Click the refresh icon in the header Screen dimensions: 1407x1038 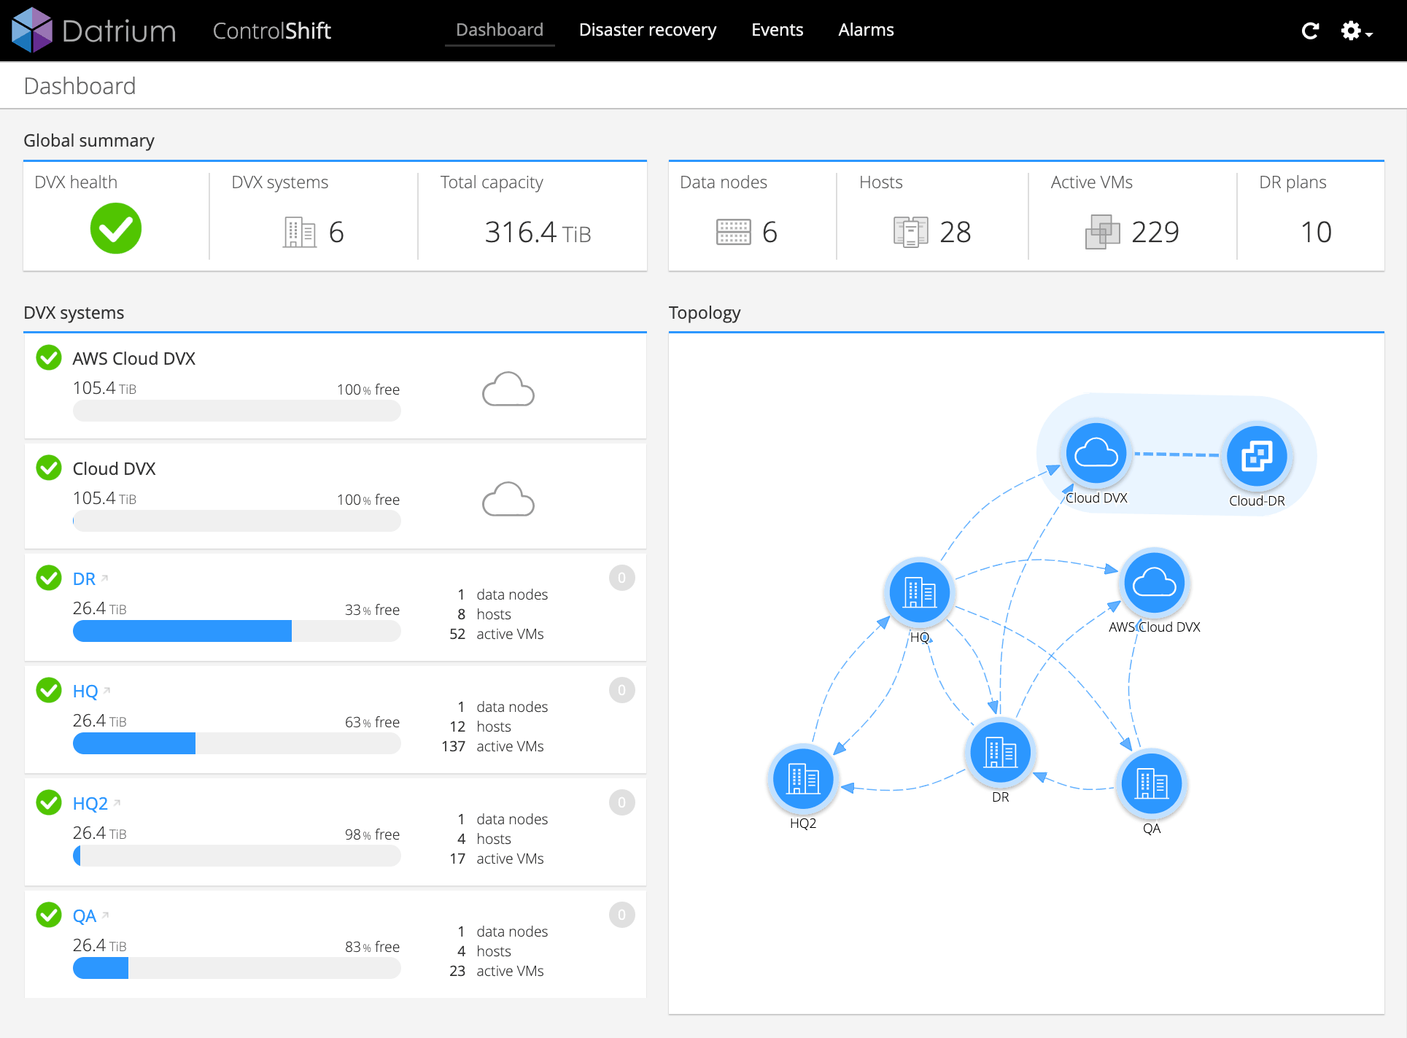click(x=1310, y=31)
